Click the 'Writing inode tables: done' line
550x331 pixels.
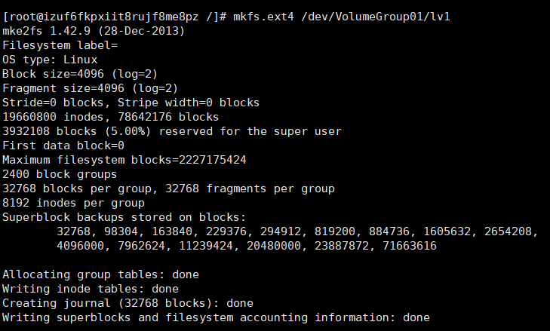(91, 289)
